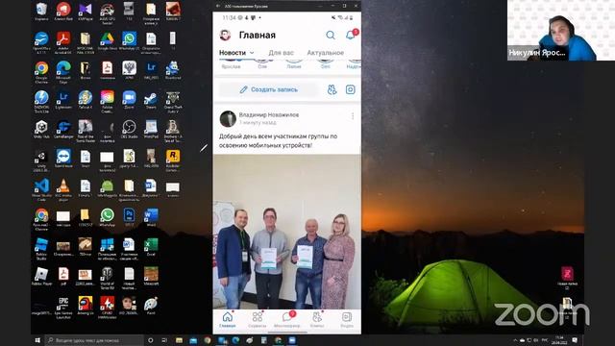Open Adobe Acrobat desktop shortcut
615x346 pixels.
click(x=63, y=42)
